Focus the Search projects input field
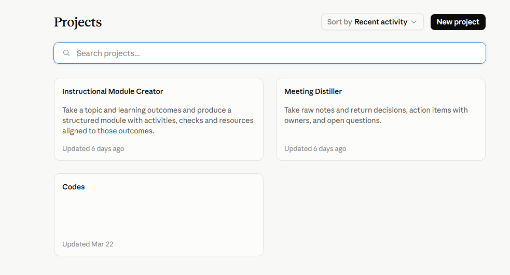The width and height of the screenshot is (510, 275). (x=270, y=53)
